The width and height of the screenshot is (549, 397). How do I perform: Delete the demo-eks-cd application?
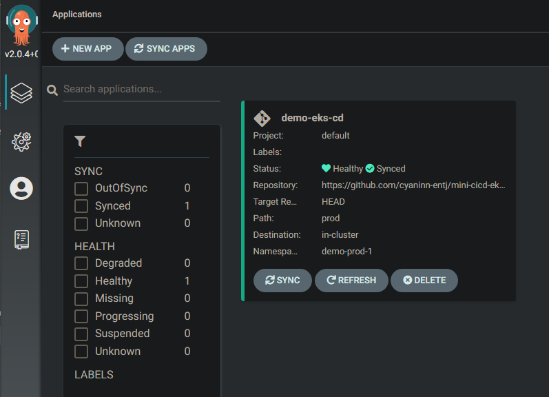[424, 281]
